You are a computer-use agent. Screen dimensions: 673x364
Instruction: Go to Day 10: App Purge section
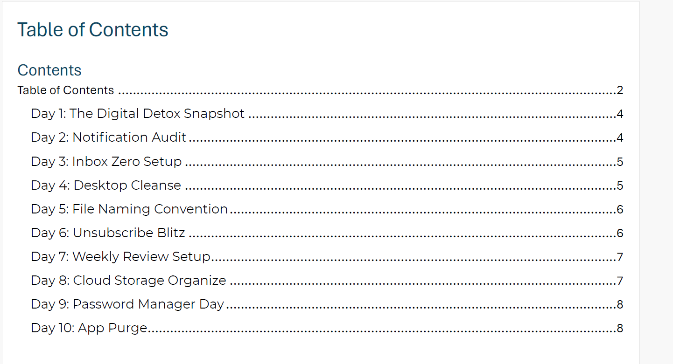click(x=89, y=328)
